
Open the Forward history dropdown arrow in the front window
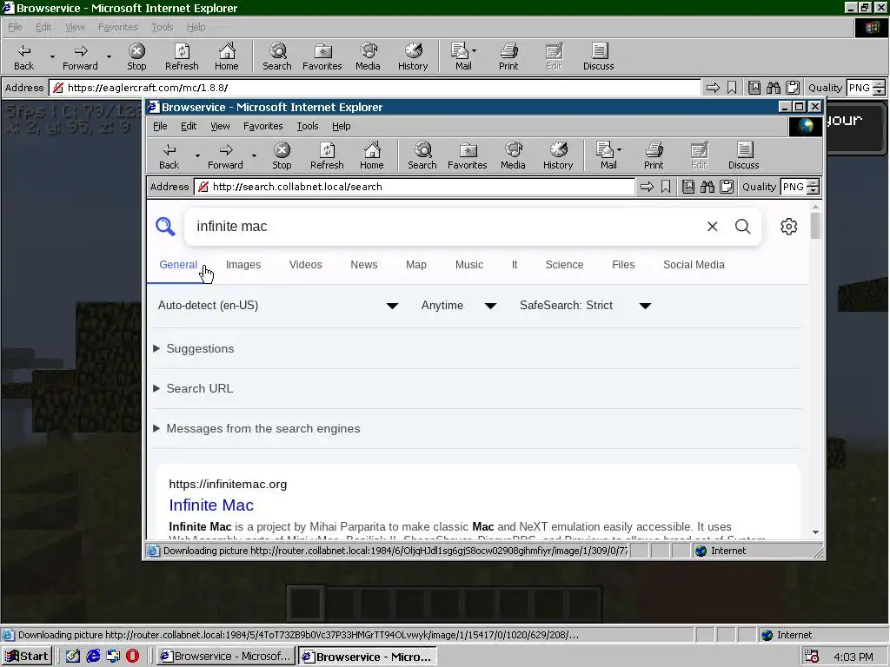(x=254, y=156)
